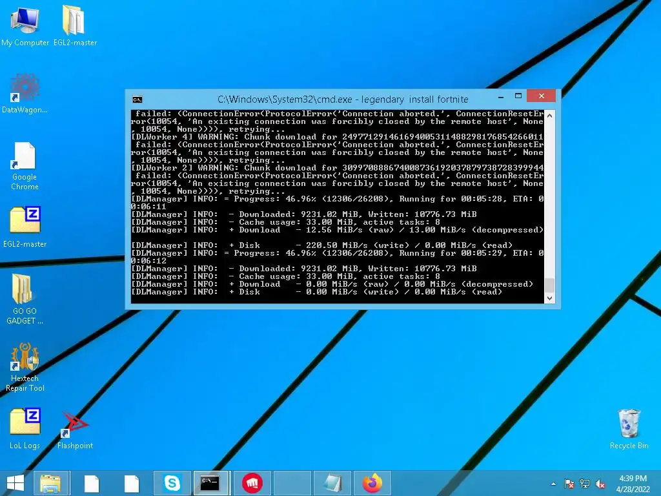Screen dimensions: 661x496
Task: Launch the Hextech Repair Tool shortcut
Action: pos(25,367)
